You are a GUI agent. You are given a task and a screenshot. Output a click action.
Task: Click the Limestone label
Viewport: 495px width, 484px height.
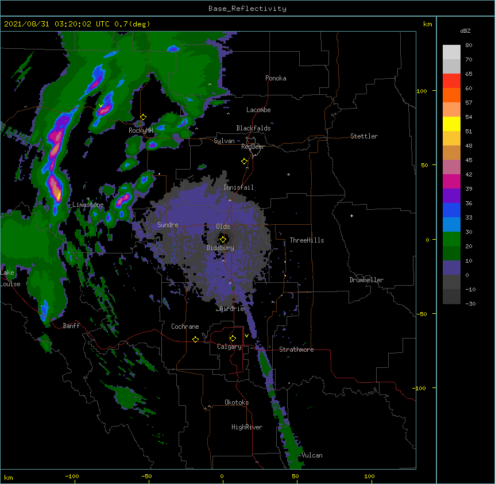tap(88, 205)
